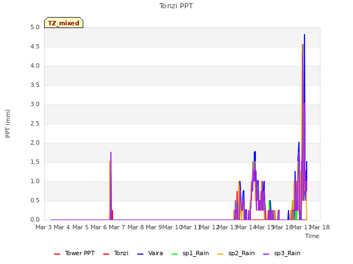Click the Mar 9 x-axis date label
Viewport: 353px width, 264px height.
pyautogui.click(x=154, y=227)
